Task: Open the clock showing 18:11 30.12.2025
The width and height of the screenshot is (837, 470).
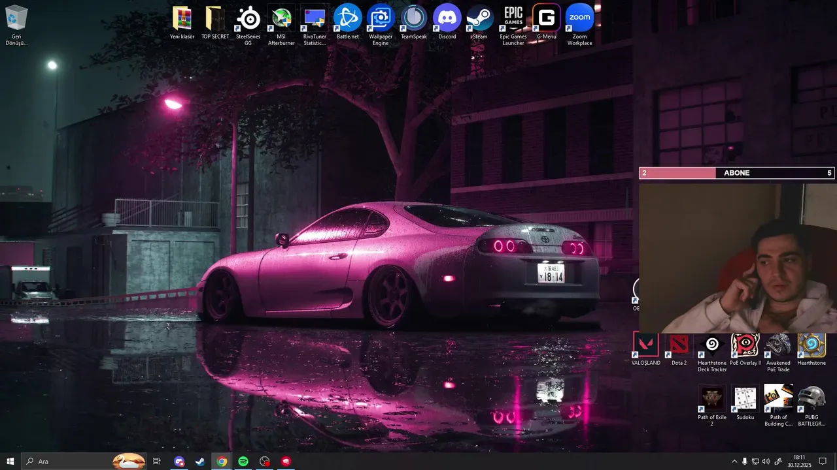Action: (x=799, y=462)
